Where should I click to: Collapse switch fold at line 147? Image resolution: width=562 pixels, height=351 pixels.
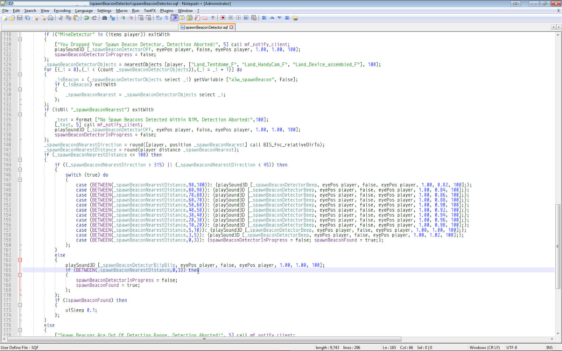coord(20,180)
